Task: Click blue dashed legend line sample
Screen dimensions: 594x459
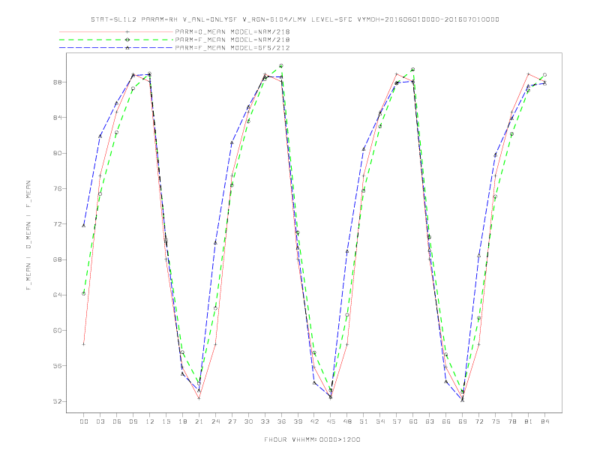Action: [116, 48]
